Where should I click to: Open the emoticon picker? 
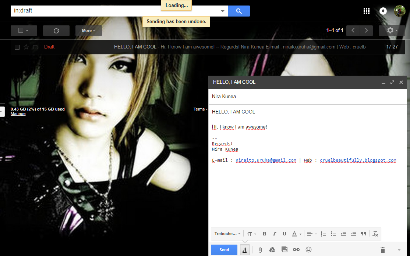[309, 250]
